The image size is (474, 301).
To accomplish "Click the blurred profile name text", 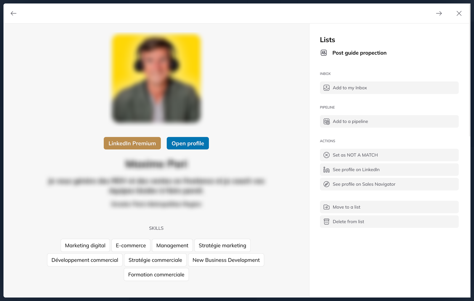I will (x=156, y=164).
